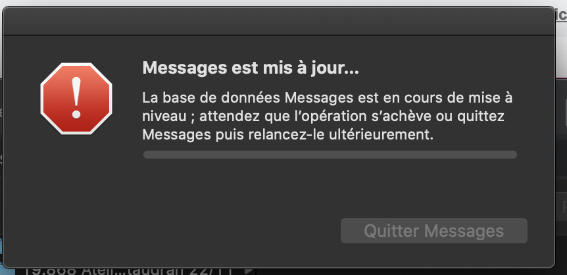Click the partially visible field beside the message text
567x275 pixels.
(x=564, y=113)
